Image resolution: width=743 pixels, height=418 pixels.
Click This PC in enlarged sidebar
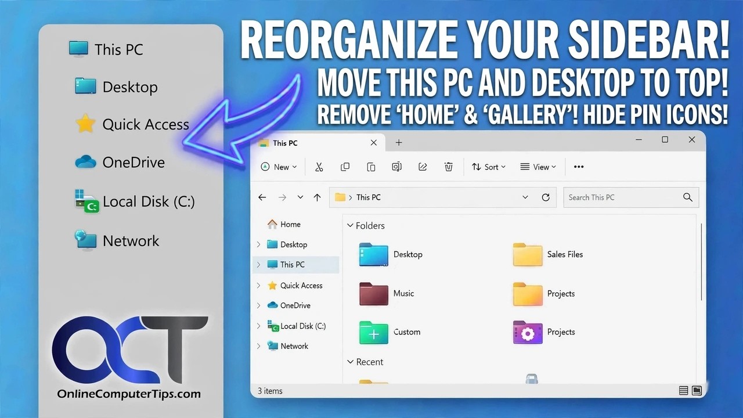tap(106, 49)
